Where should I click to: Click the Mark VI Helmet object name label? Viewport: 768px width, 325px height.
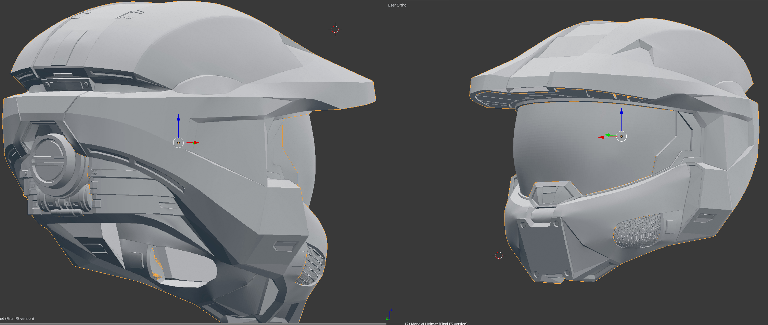tap(436, 323)
